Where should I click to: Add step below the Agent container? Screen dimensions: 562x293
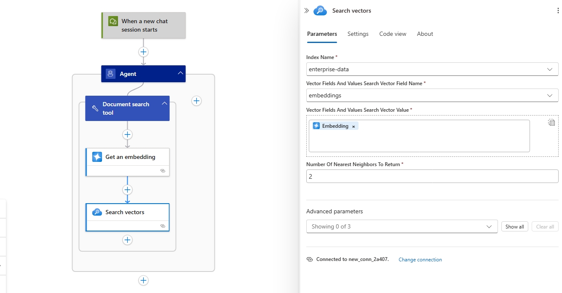pyautogui.click(x=143, y=280)
